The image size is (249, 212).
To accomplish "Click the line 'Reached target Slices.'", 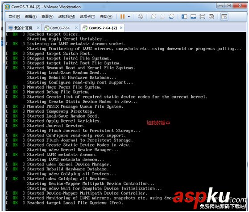I will pyautogui.click(x=54, y=34).
